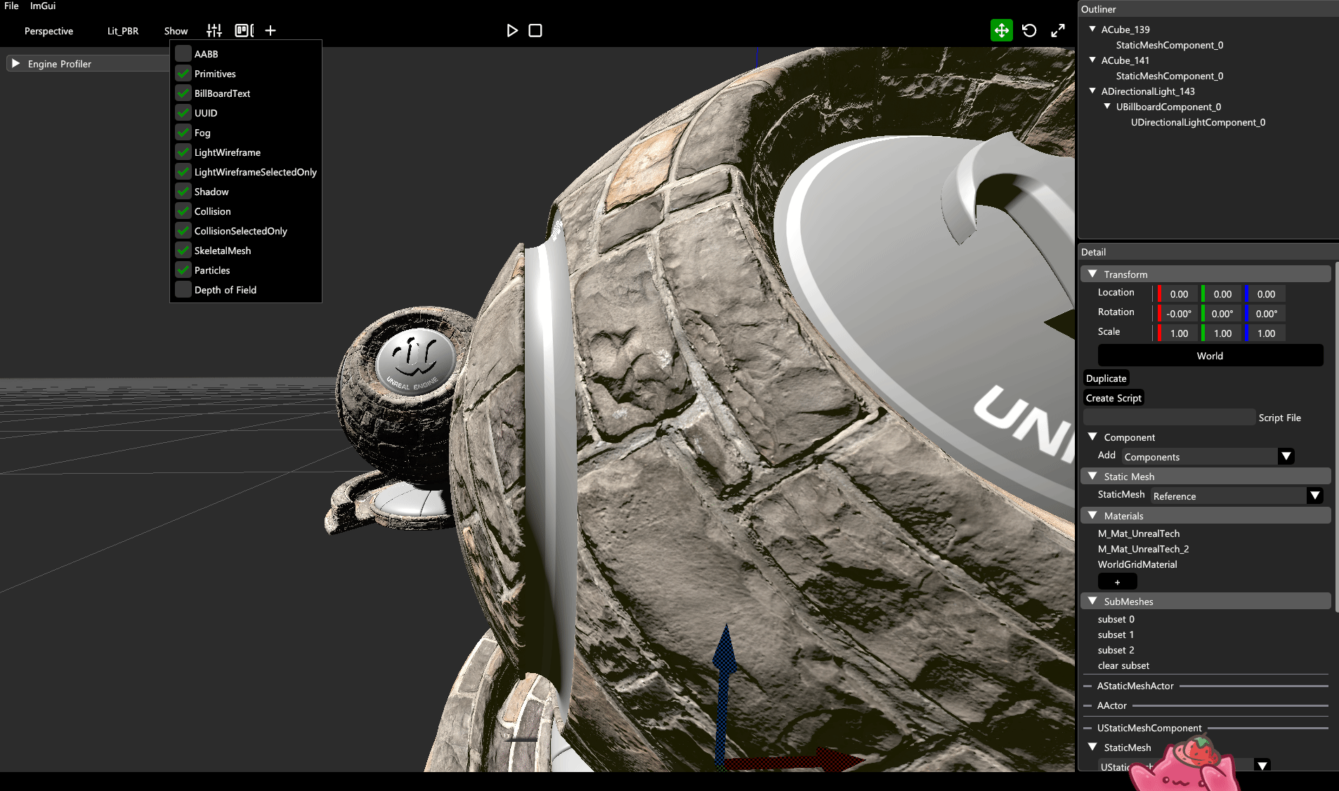
Task: Open the ImGui menu
Action: tap(43, 6)
